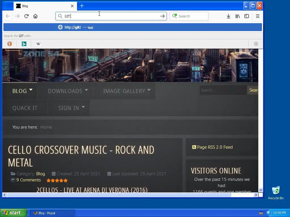Click the VISITORS ONLINE heading
This screenshot has height=217, width=290.
click(216, 171)
